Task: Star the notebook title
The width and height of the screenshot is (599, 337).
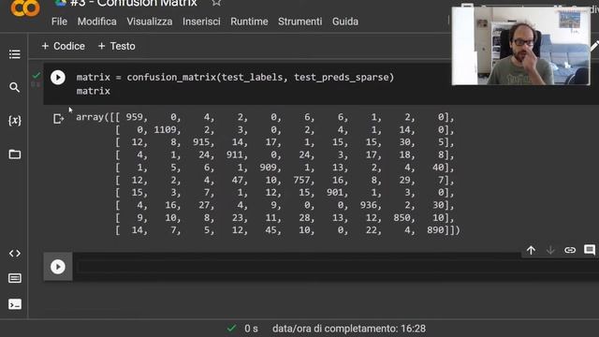Action: (216, 3)
